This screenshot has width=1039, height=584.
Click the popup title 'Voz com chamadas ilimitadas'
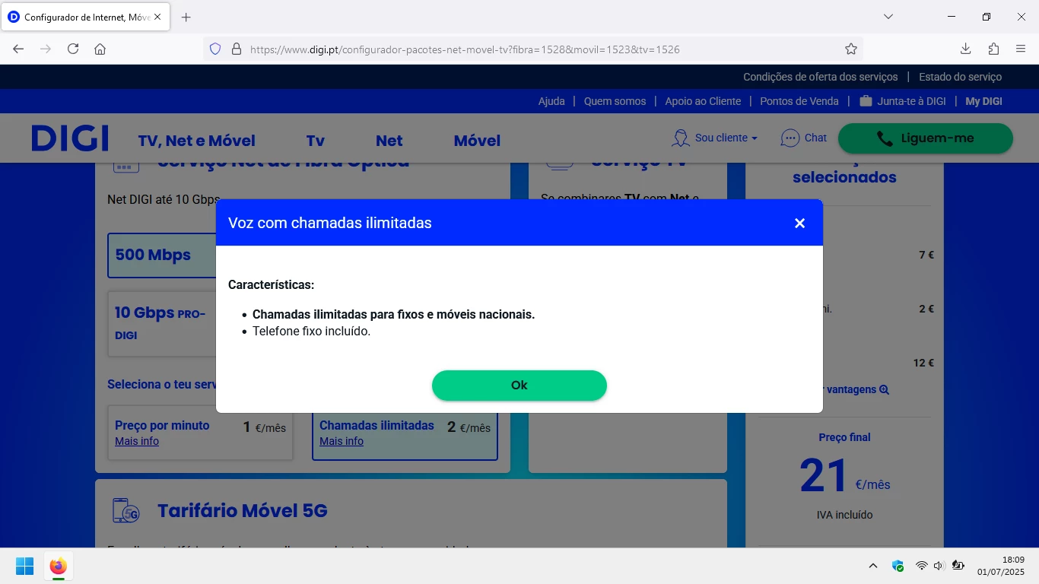point(330,223)
